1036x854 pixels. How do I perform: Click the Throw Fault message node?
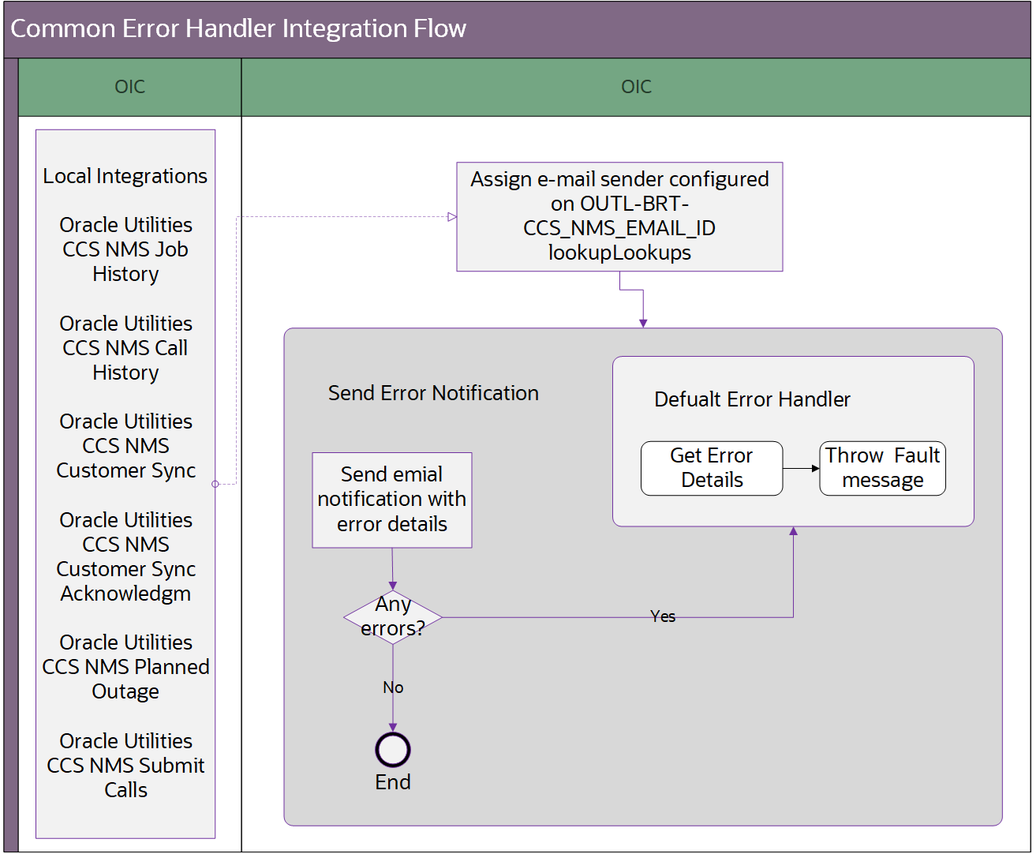(882, 468)
